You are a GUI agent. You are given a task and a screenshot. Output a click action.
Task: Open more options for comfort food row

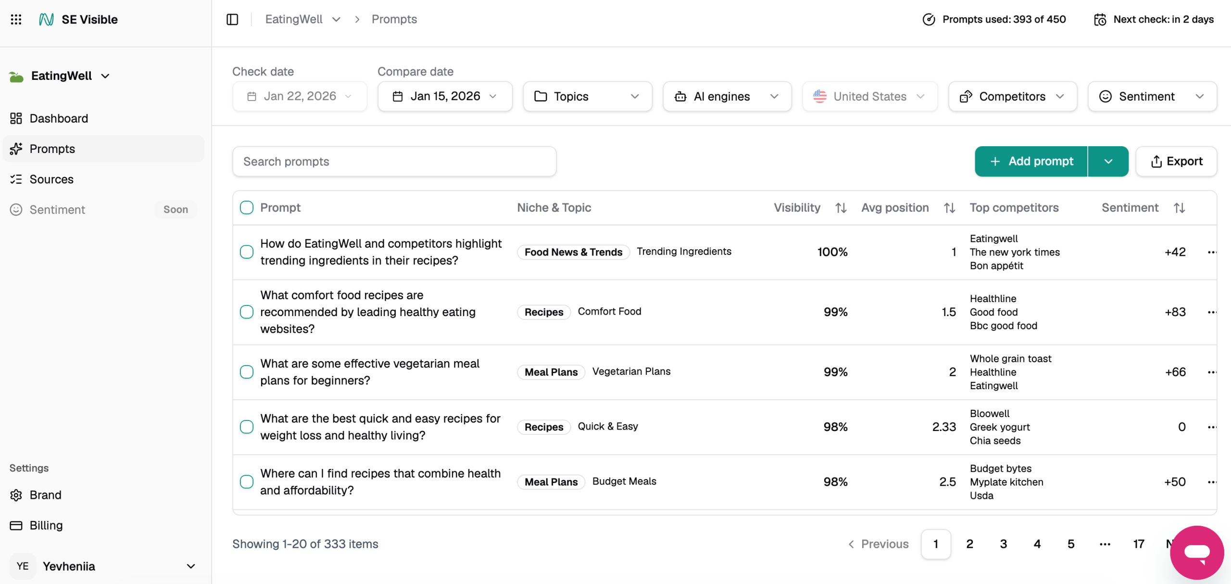tap(1211, 312)
